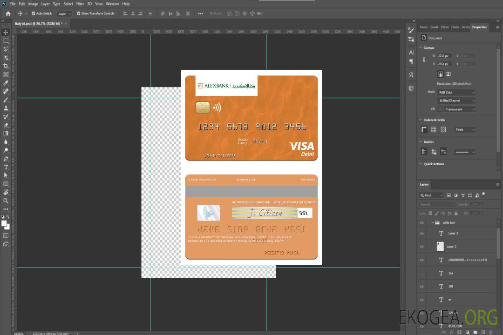Click the create new layer icon
503x335 pixels.
(483, 332)
